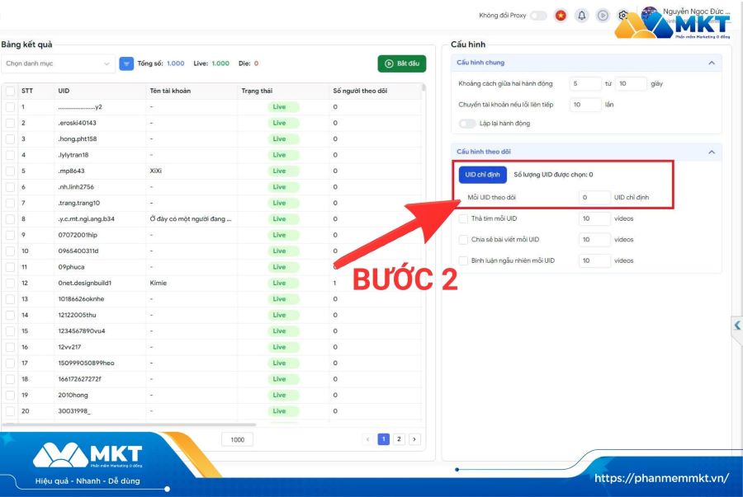Collapse the Cấu hình theo dõi section

(x=712, y=152)
